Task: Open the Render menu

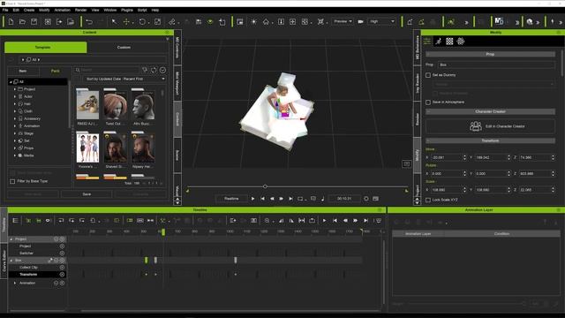Action: click(80, 10)
